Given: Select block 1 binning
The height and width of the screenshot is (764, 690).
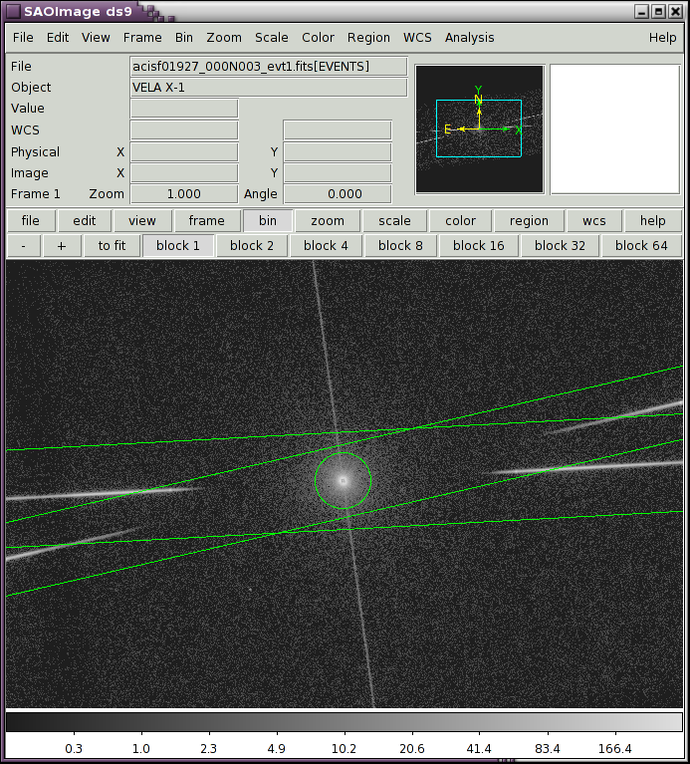Looking at the screenshot, I should pos(178,245).
